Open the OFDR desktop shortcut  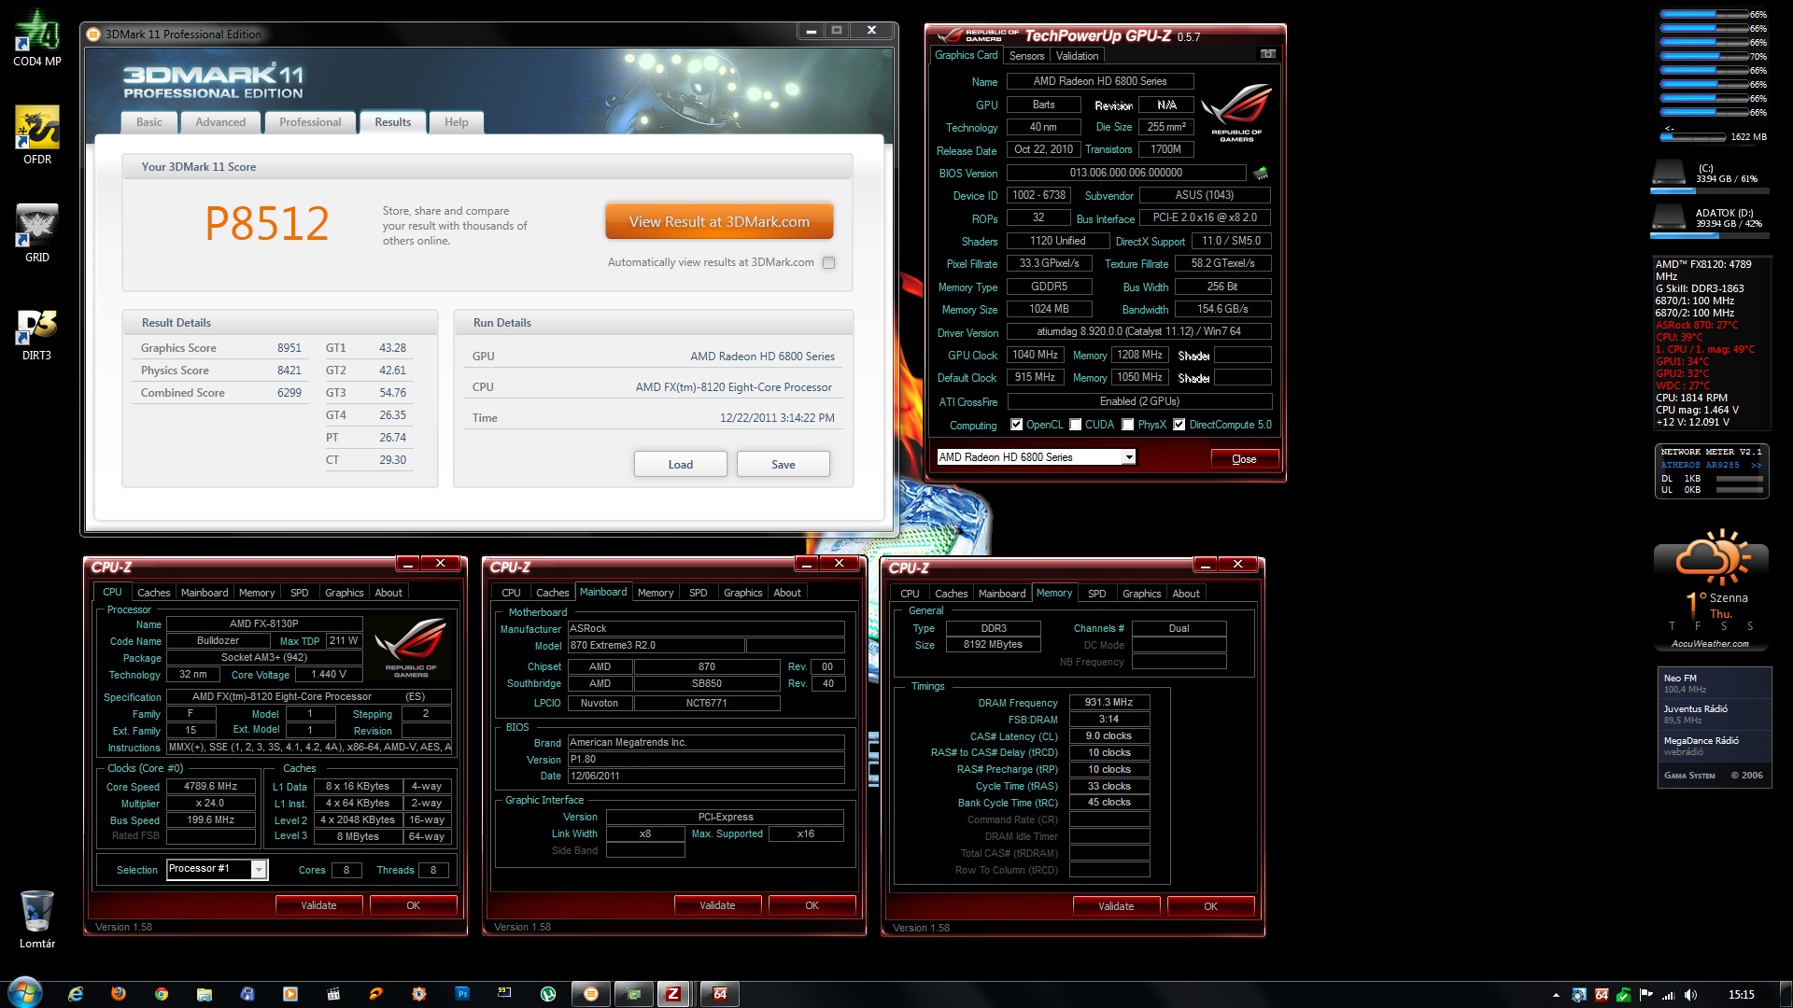pos(37,135)
